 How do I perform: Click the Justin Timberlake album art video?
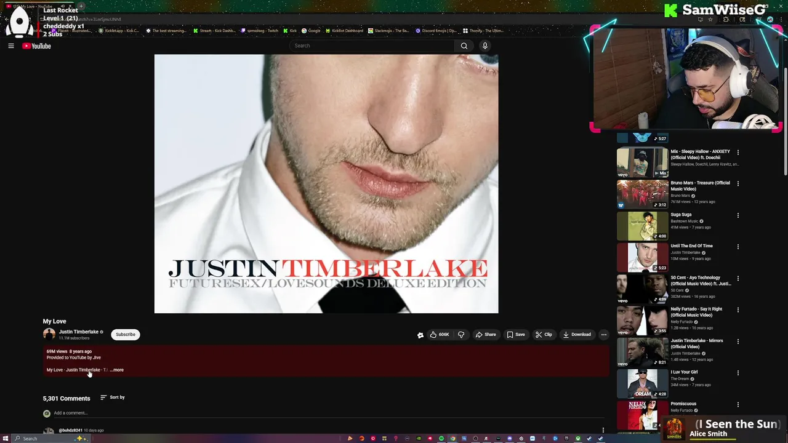click(326, 183)
